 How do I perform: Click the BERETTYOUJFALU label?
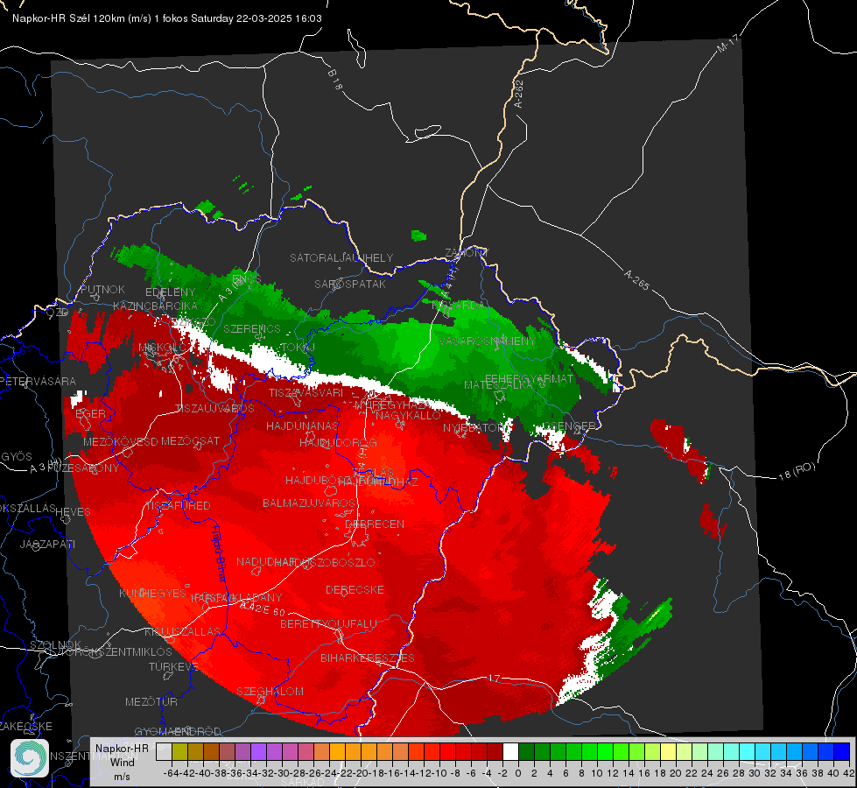pos(328,624)
